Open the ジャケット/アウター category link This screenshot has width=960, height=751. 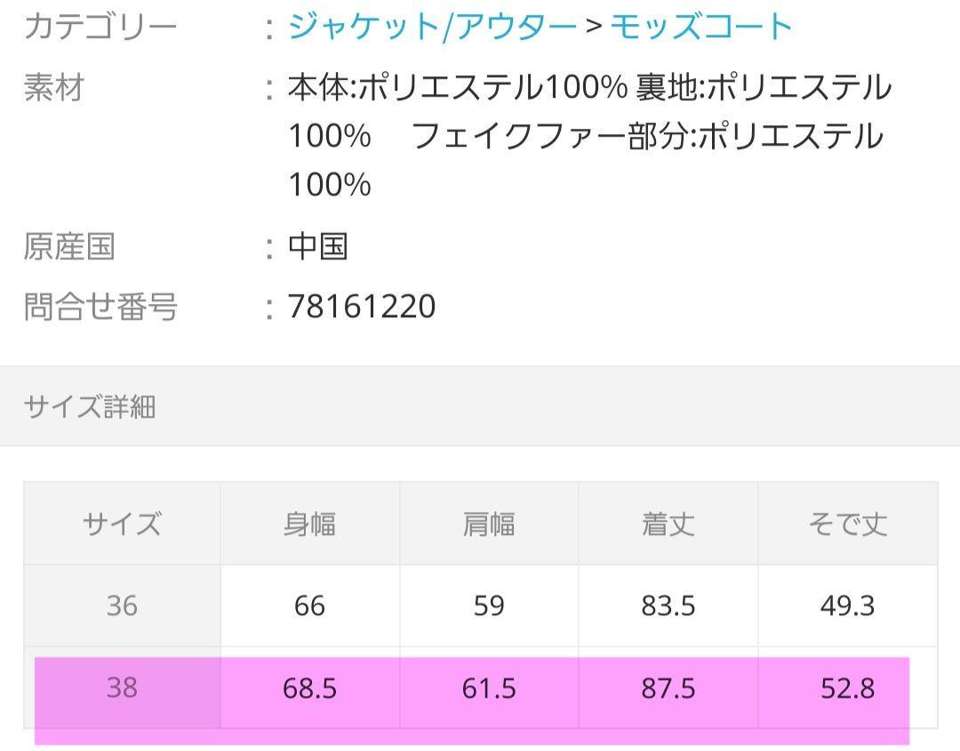[x=432, y=27]
